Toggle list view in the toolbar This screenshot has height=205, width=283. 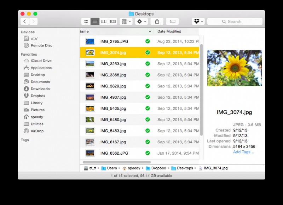95,21
